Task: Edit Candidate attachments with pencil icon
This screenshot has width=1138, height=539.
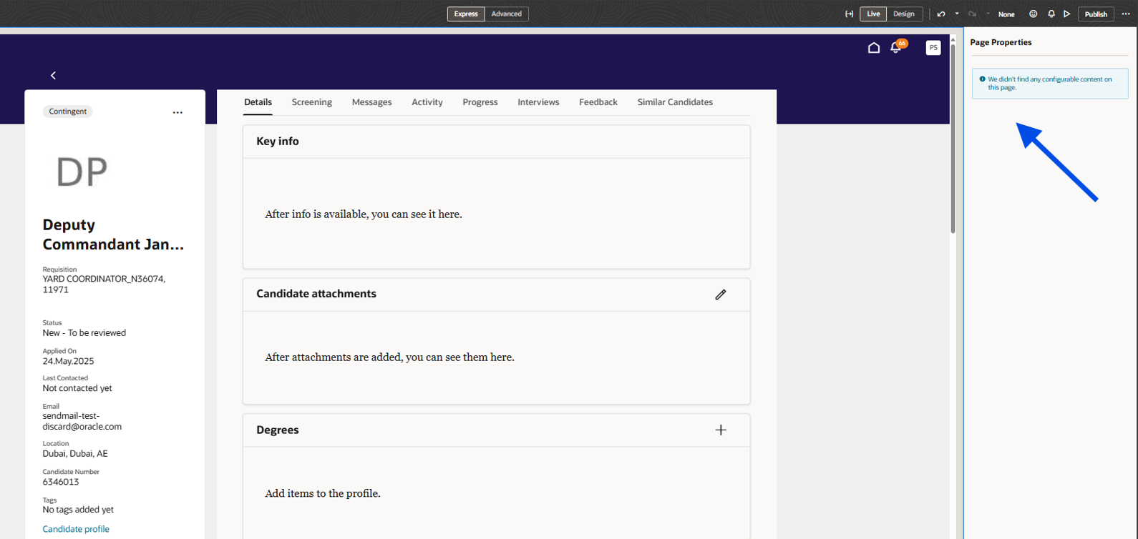Action: (x=721, y=295)
